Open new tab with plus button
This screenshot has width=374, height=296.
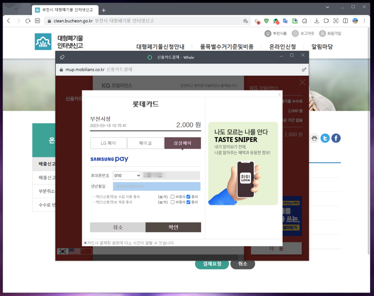pyautogui.click(x=103, y=10)
